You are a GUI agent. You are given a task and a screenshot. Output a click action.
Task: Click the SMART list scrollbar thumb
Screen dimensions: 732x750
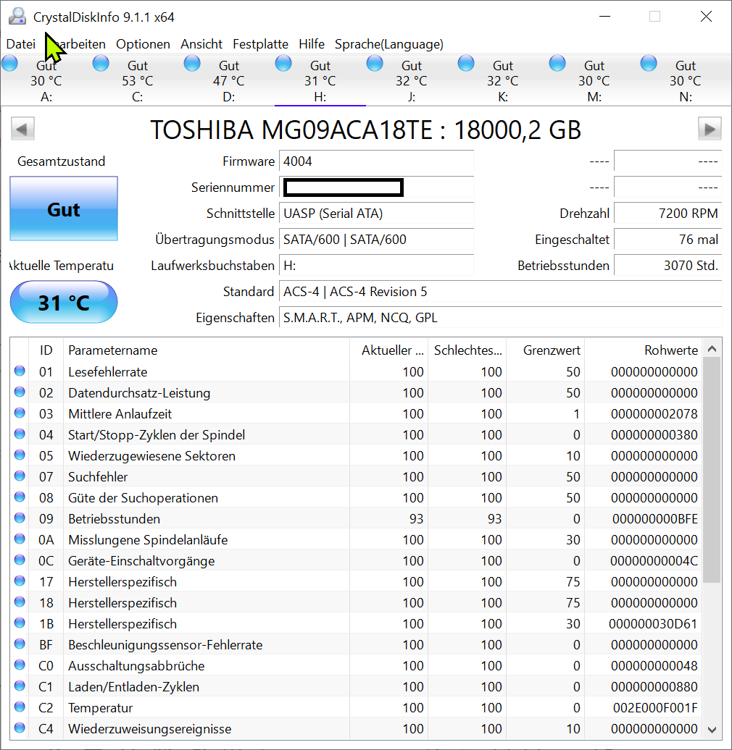point(712,470)
